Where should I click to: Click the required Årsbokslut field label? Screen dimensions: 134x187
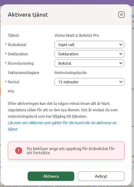pos(17,45)
